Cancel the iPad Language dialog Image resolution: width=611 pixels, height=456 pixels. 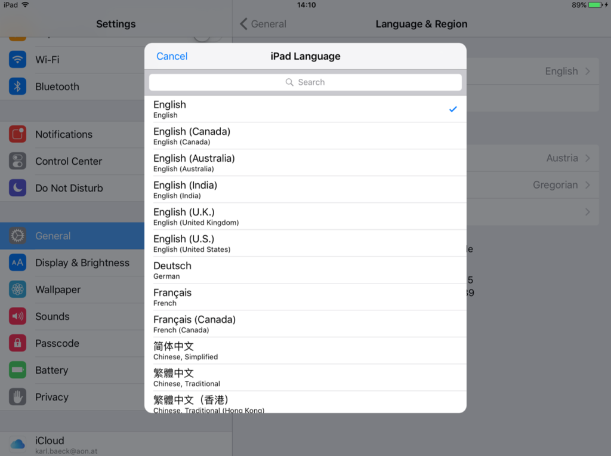172,56
